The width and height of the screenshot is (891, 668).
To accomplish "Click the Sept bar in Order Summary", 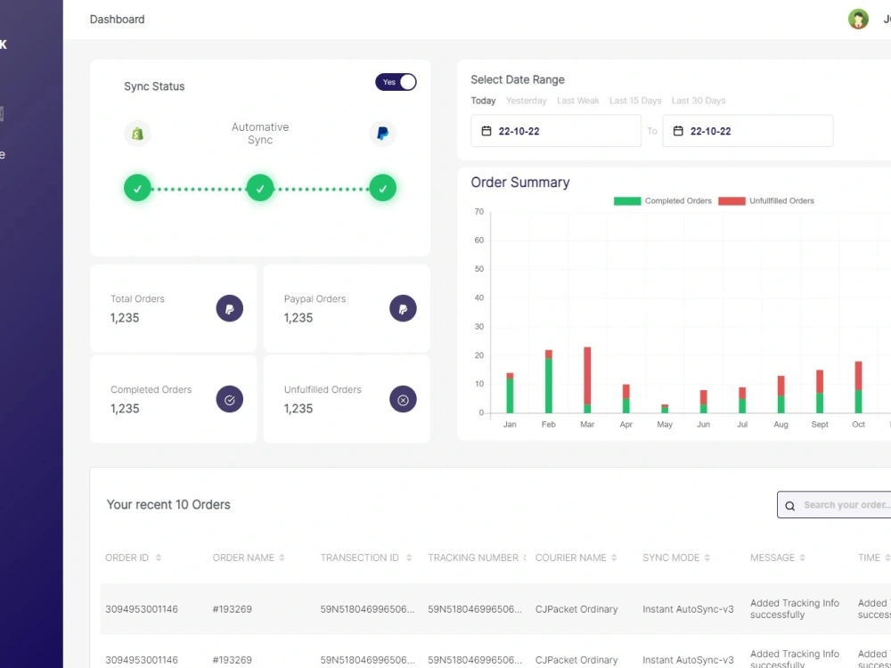I will 820,391.
